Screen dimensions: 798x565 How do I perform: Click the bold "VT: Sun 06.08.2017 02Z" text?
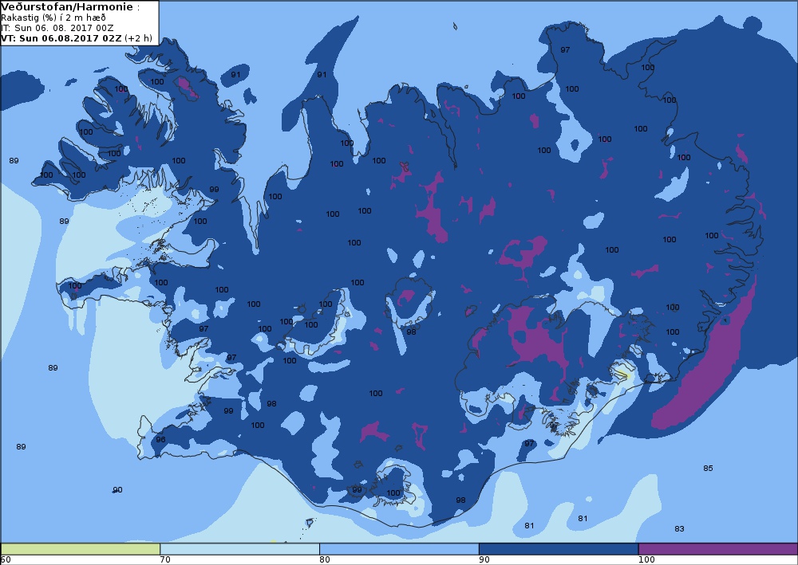(x=61, y=38)
